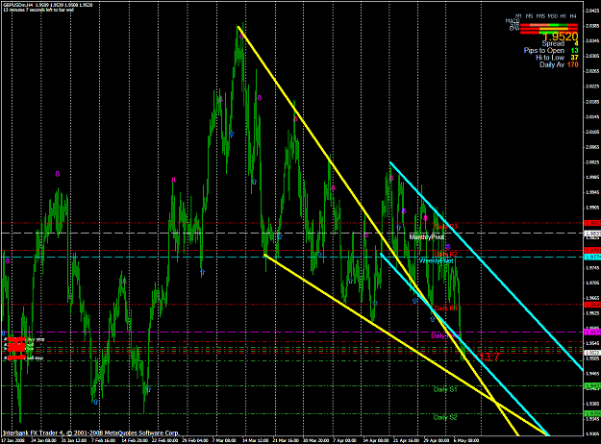Click the Interbank FX Trader 4 copyright text

[x=90, y=433]
